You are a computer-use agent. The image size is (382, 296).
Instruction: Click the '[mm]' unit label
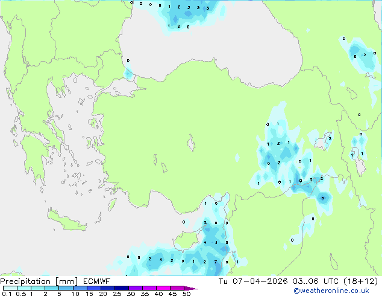click(67, 282)
